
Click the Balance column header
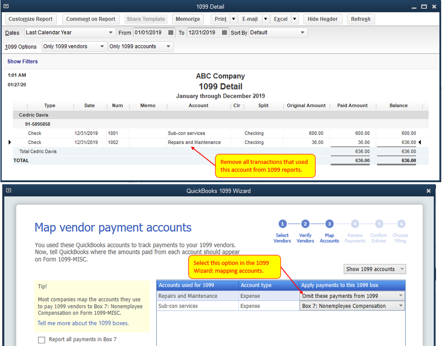tap(398, 105)
